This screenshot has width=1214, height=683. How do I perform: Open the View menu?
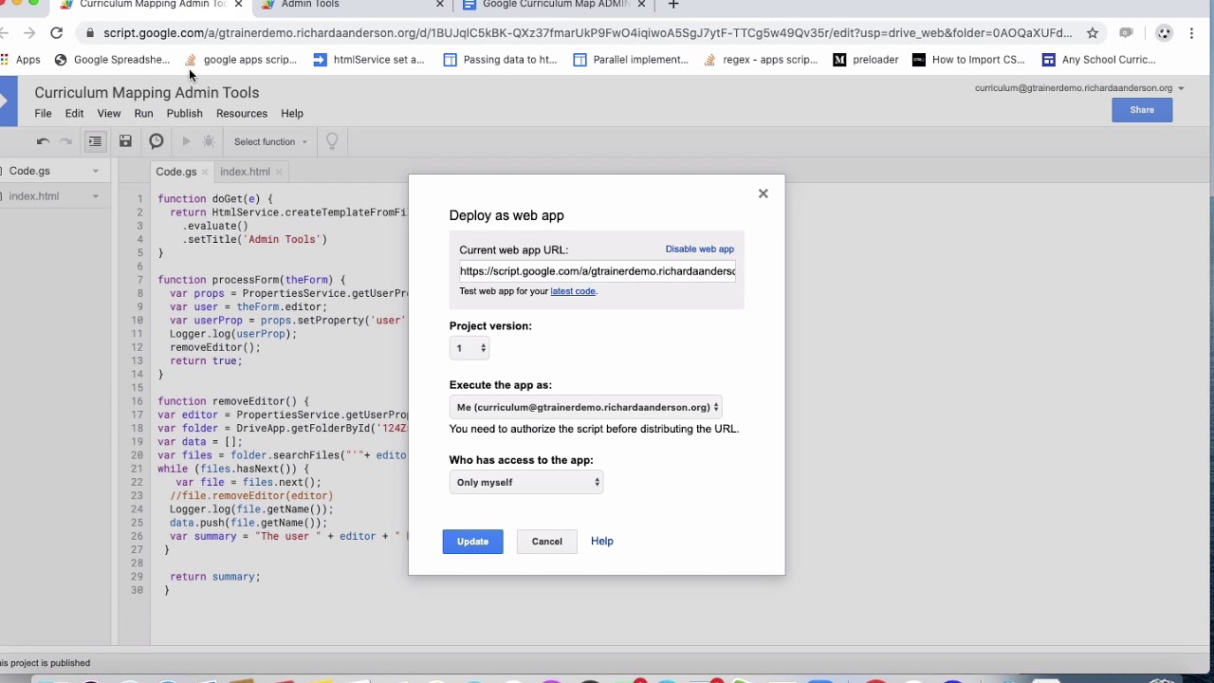[109, 114]
